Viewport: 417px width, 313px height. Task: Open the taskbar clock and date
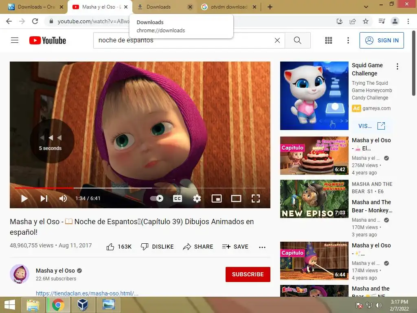point(399,305)
